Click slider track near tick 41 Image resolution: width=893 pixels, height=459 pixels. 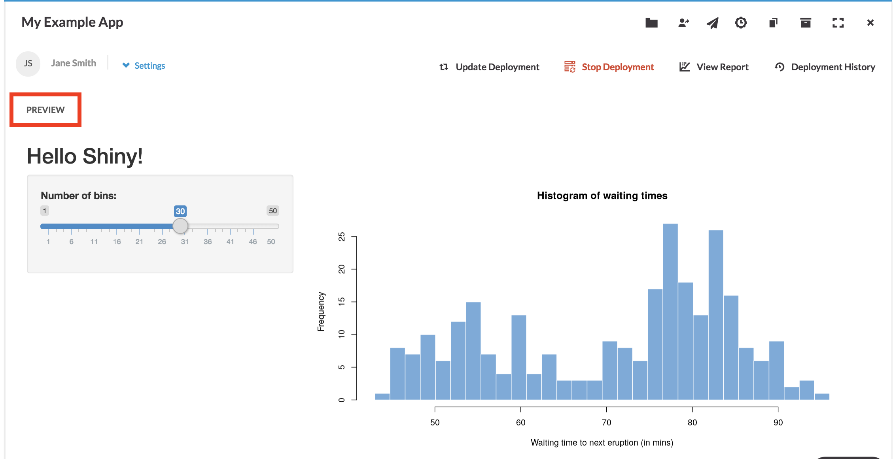(230, 226)
